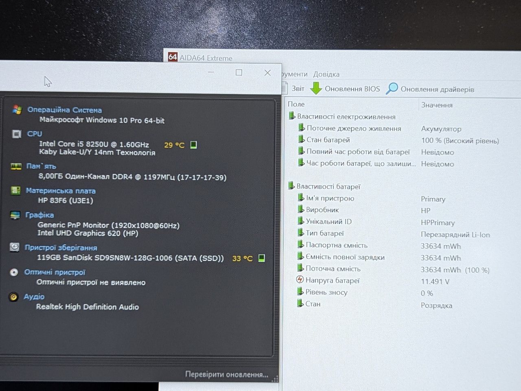521x391 pixels.
Task: Select the Повний час роботи від батареї row
Action: click(354, 151)
